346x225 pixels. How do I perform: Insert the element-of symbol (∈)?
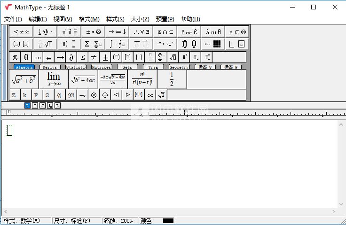click(x=49, y=58)
